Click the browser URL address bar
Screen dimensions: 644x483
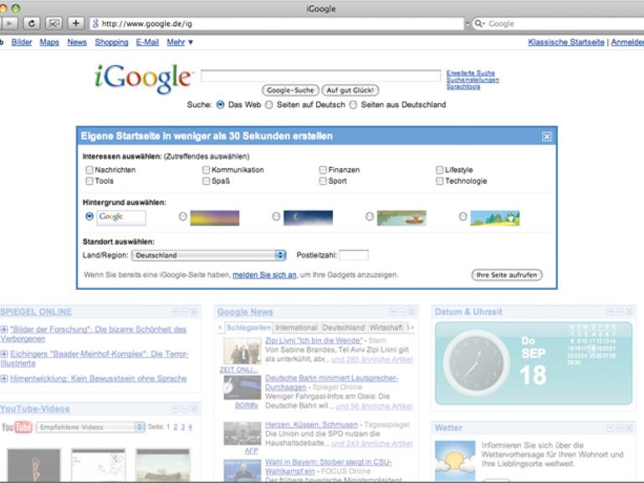[277, 23]
